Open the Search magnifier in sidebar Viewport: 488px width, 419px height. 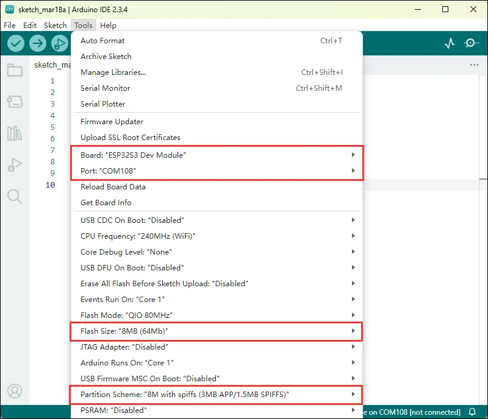click(15, 197)
